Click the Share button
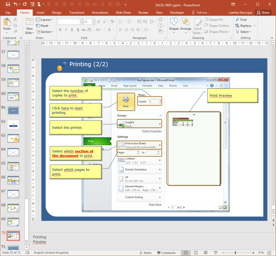This screenshot has height=256, width=276. point(263,13)
